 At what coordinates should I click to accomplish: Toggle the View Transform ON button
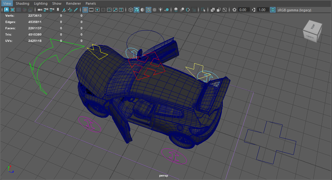273,10
